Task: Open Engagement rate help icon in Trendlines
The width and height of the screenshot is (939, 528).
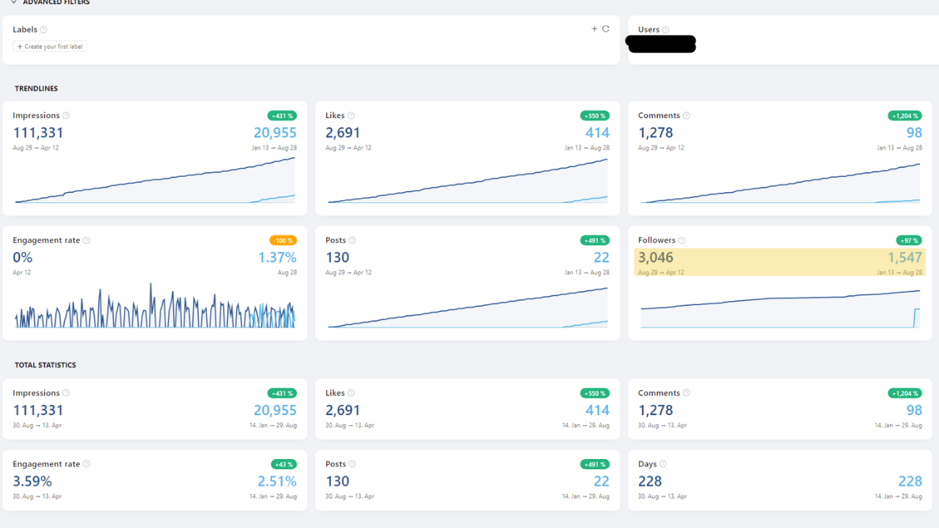Action: pos(87,241)
